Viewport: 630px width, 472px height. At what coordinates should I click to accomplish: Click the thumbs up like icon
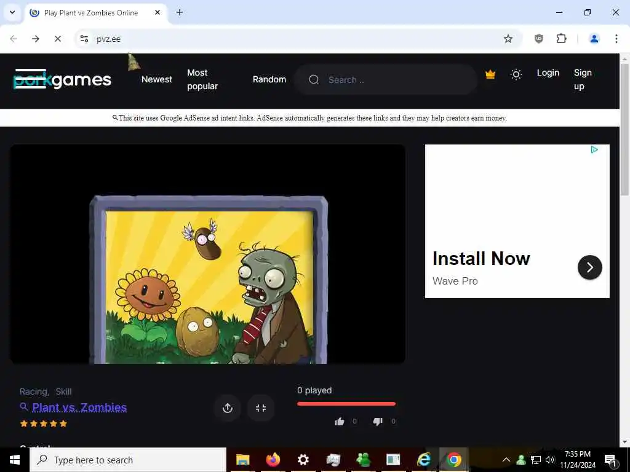[340, 422]
